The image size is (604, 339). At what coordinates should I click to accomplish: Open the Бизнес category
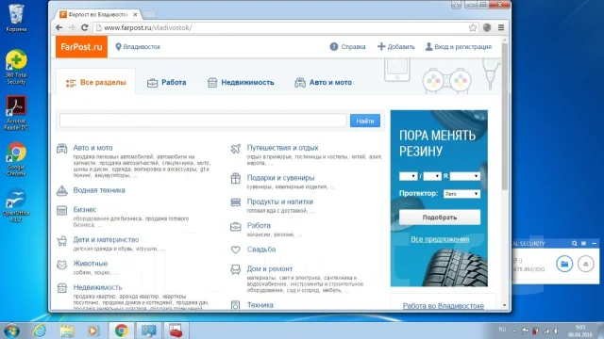85,209
